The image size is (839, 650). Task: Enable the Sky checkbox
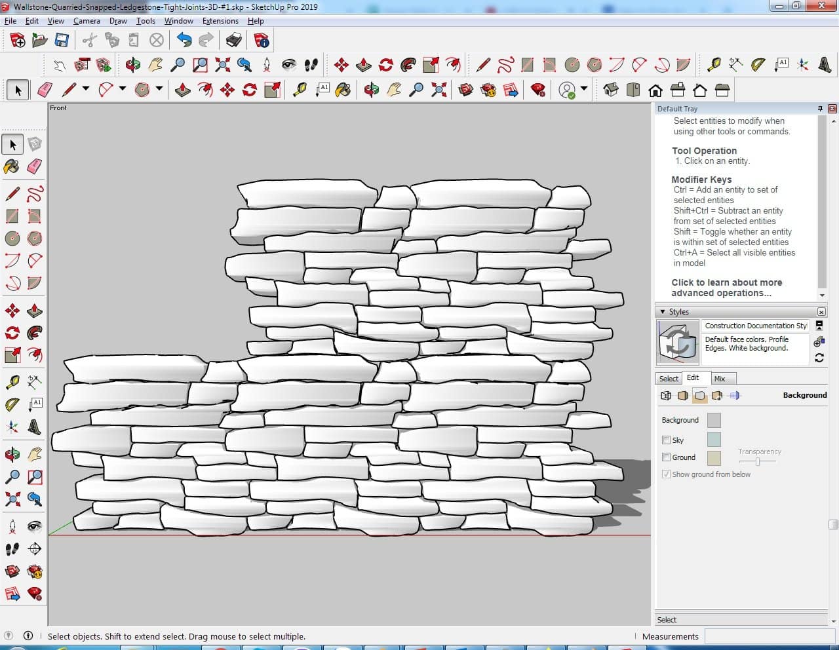(666, 440)
